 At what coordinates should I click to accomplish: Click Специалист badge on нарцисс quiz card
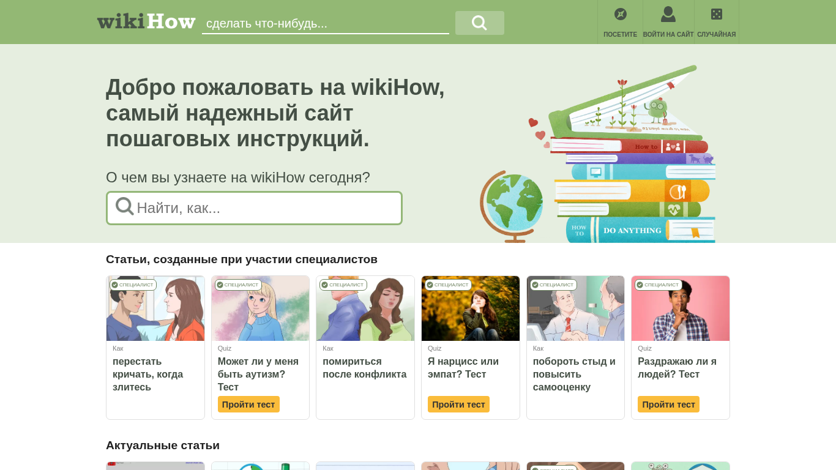pyautogui.click(x=448, y=285)
